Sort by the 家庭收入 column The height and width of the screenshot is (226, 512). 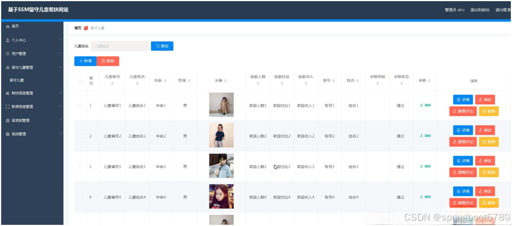(x=306, y=84)
